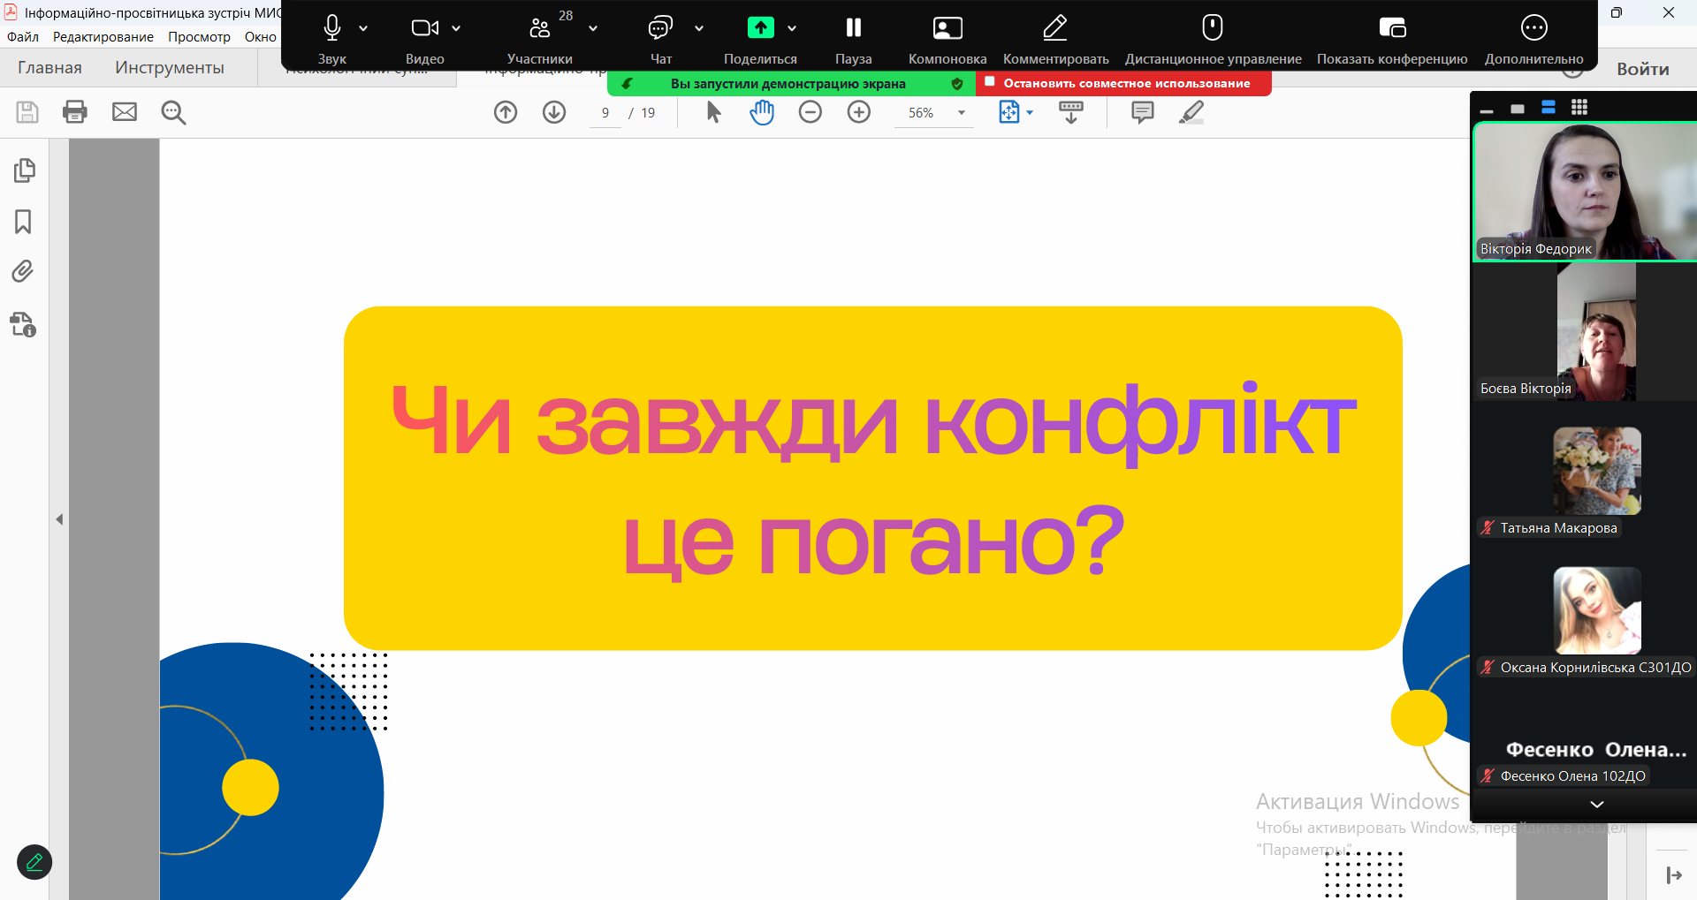Image resolution: width=1697 pixels, height=900 pixels.
Task: Expand the 56% zoom level dropdown
Action: coord(962,113)
